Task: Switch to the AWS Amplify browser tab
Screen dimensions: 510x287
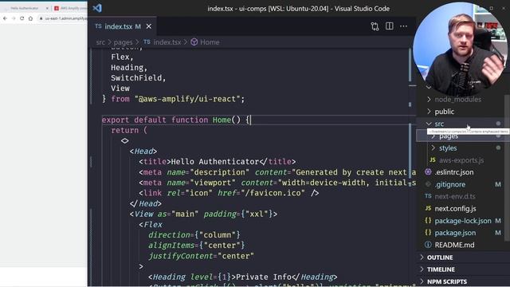Action: (70, 8)
